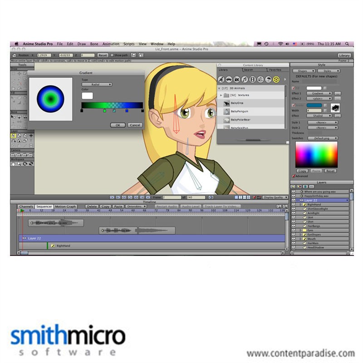Toggle visibility of the RightHand layer

[294, 205]
